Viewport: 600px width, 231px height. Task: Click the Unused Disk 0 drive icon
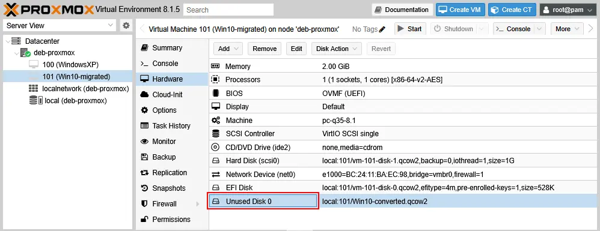coord(215,201)
